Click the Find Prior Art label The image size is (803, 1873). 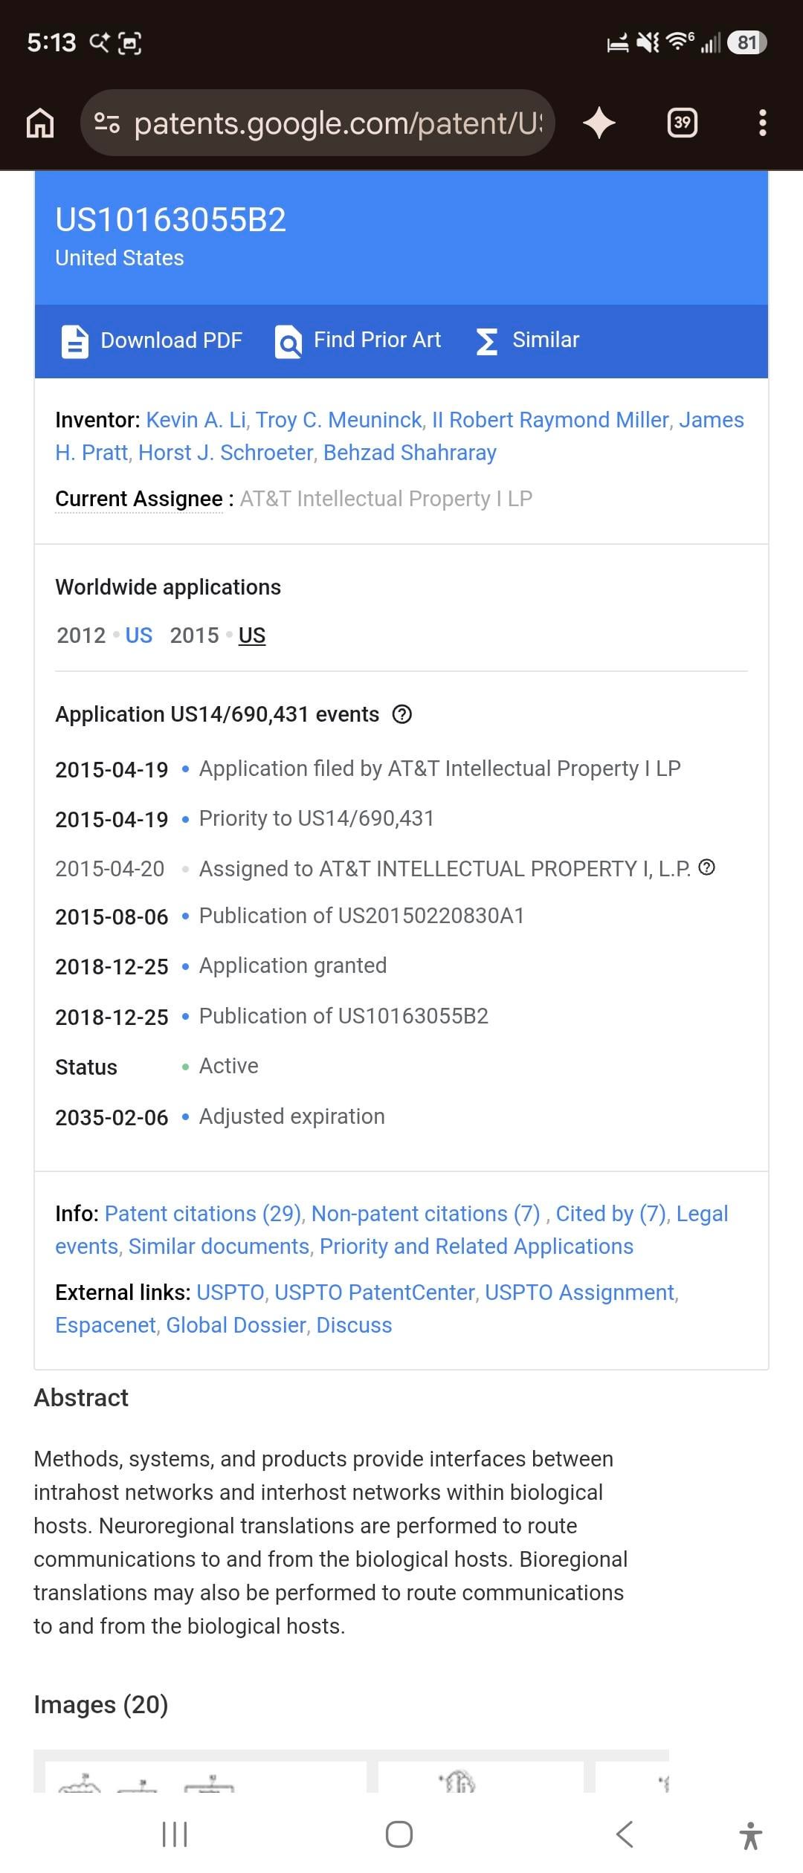pyautogui.click(x=378, y=340)
